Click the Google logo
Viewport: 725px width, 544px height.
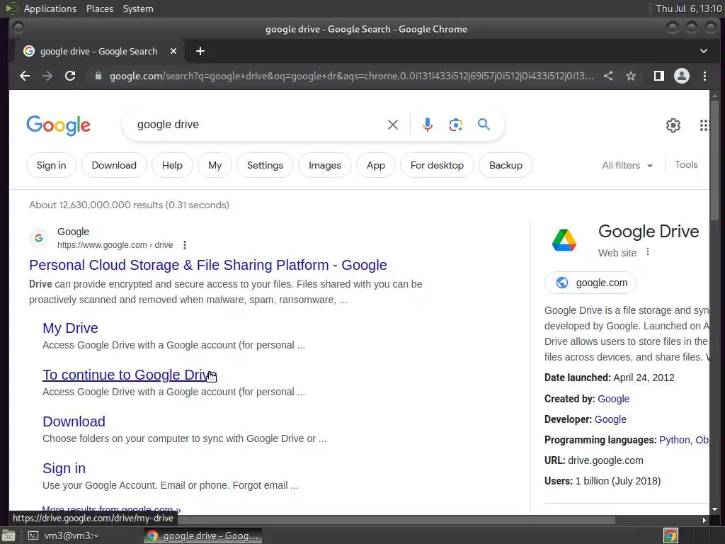[58, 125]
